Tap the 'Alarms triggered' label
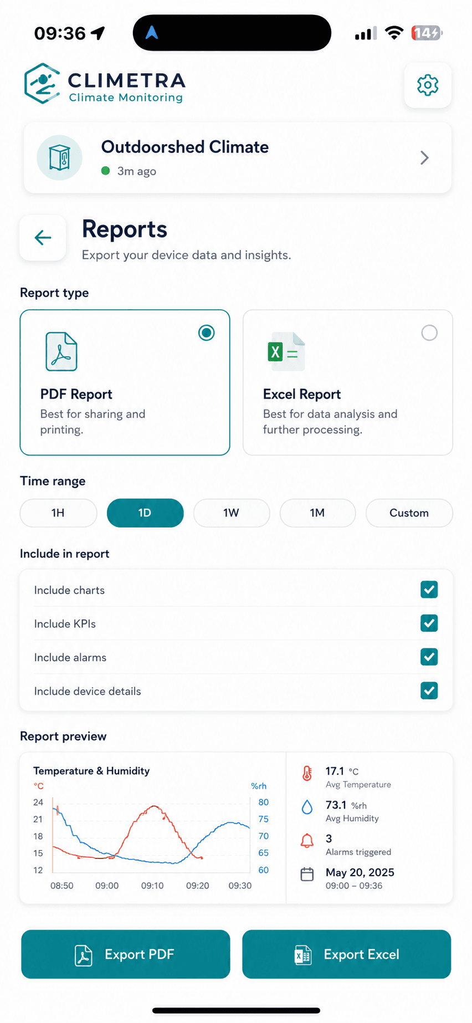Screen dimensions: 472x1023 (x=358, y=852)
